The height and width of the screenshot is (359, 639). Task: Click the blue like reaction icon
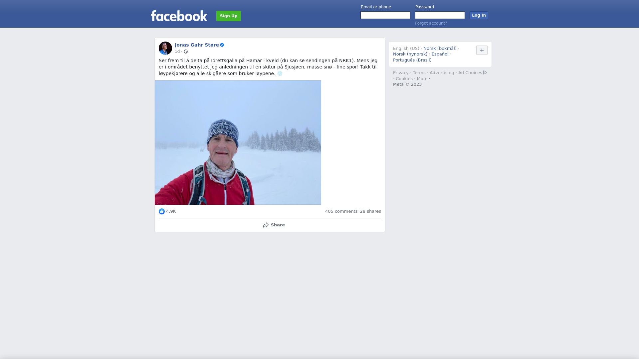162,211
